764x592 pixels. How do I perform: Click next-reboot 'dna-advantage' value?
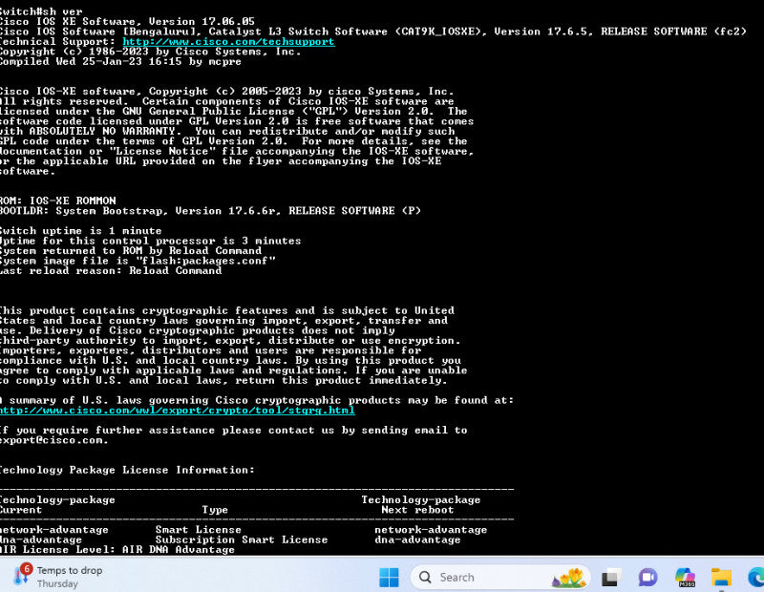417,539
